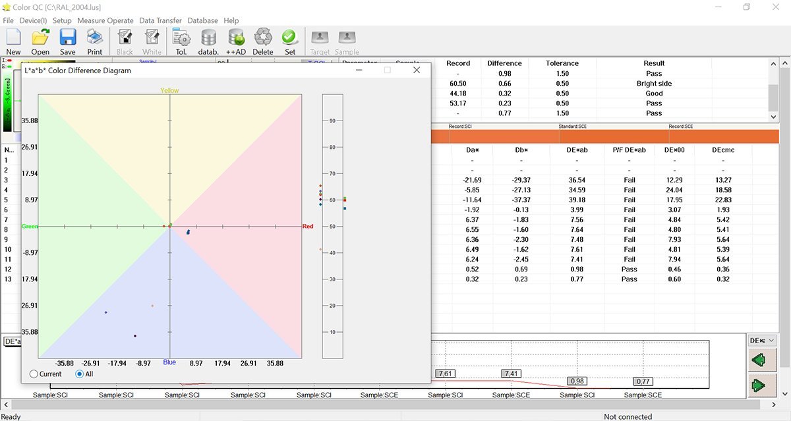Click the 'Bright side' result cell

pyautogui.click(x=654, y=84)
